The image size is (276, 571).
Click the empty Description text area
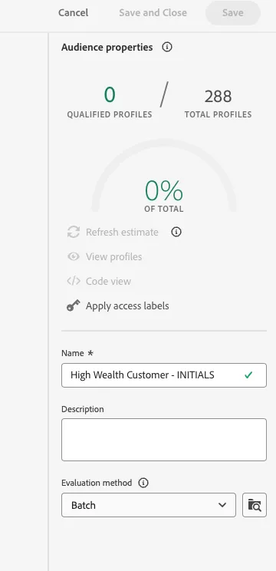164,440
